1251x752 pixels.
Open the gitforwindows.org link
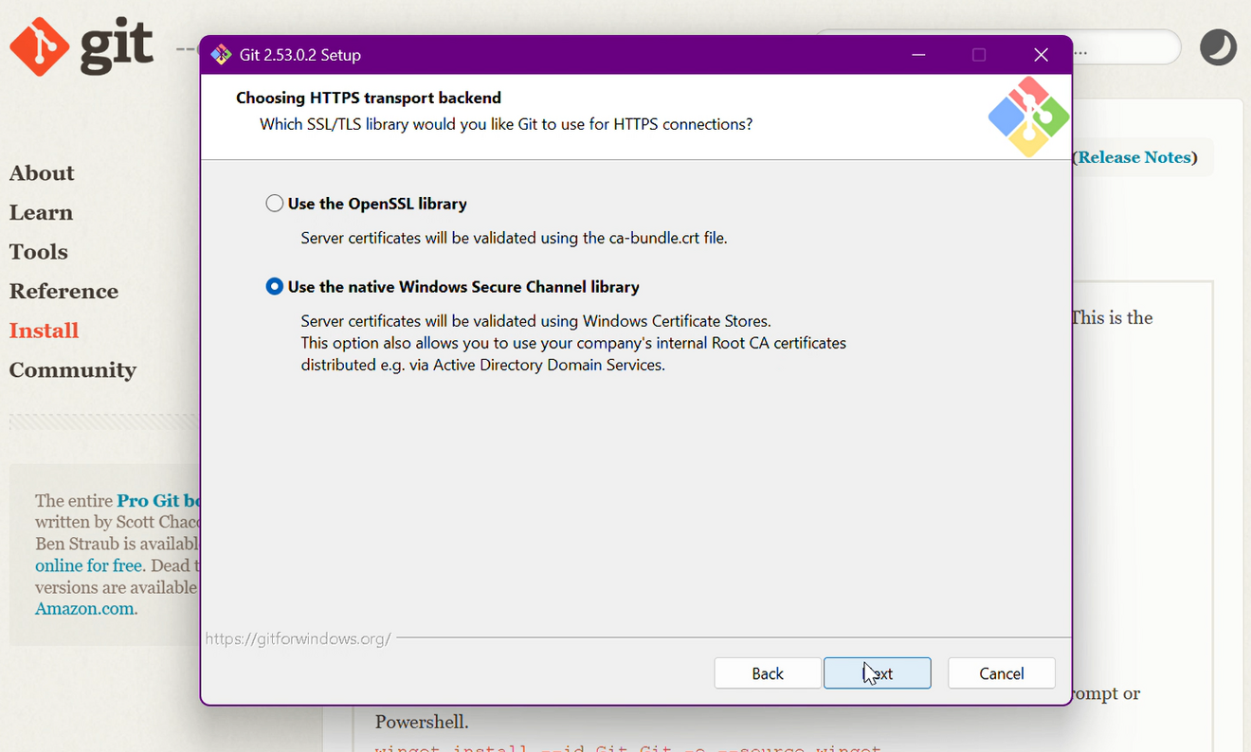coord(298,638)
